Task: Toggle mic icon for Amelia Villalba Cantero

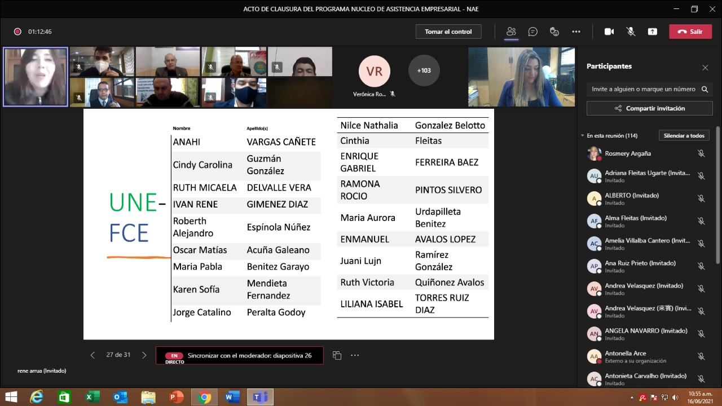Action: tap(701, 244)
